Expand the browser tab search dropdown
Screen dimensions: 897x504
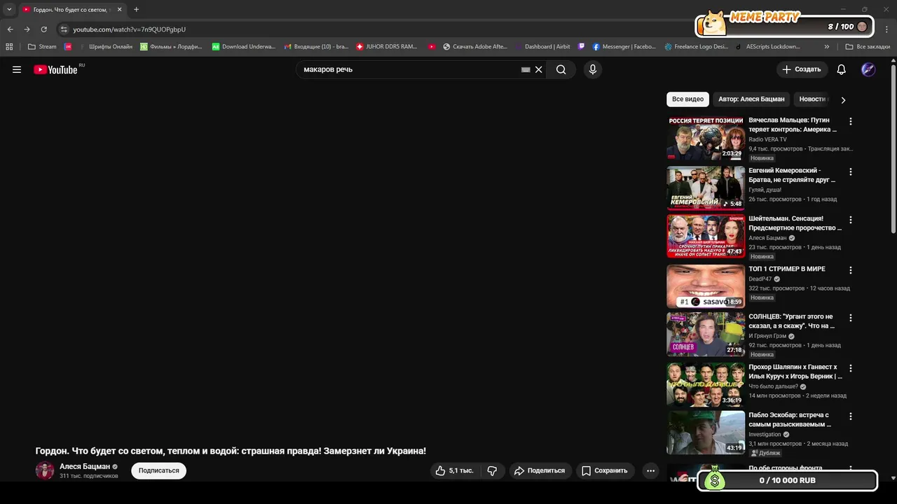point(9,10)
